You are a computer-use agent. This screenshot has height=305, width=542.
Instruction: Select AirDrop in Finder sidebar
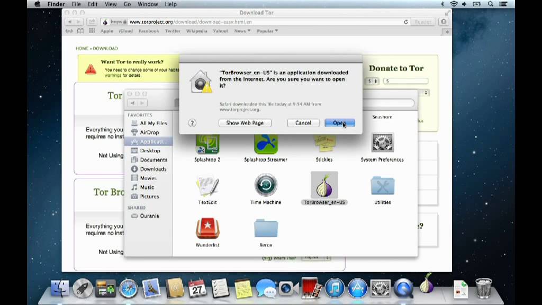(x=149, y=132)
